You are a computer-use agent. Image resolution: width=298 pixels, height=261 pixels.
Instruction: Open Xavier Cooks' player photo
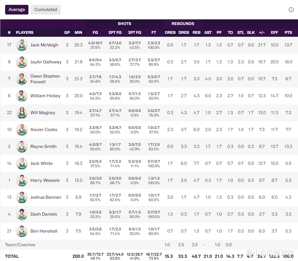[x=22, y=130]
